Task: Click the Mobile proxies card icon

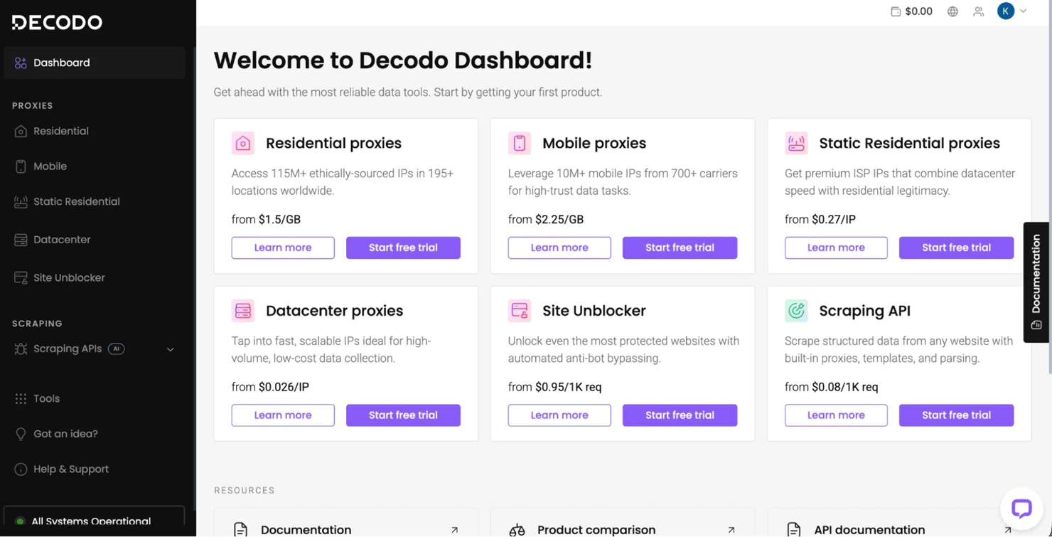Action: tap(520, 143)
